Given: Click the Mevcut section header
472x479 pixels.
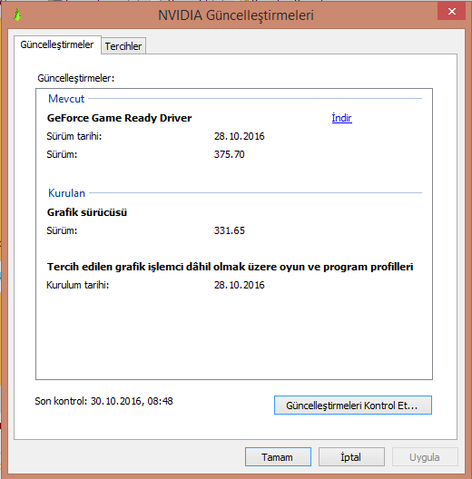Looking at the screenshot, I should tap(66, 99).
